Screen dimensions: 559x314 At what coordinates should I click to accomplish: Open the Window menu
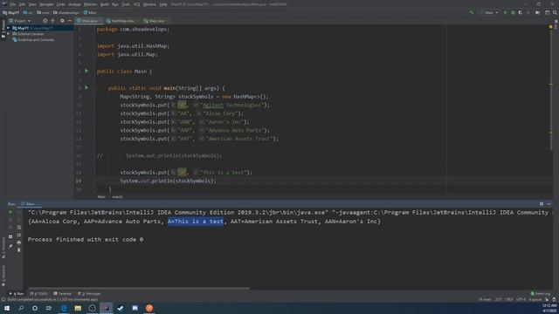coord(149,4)
